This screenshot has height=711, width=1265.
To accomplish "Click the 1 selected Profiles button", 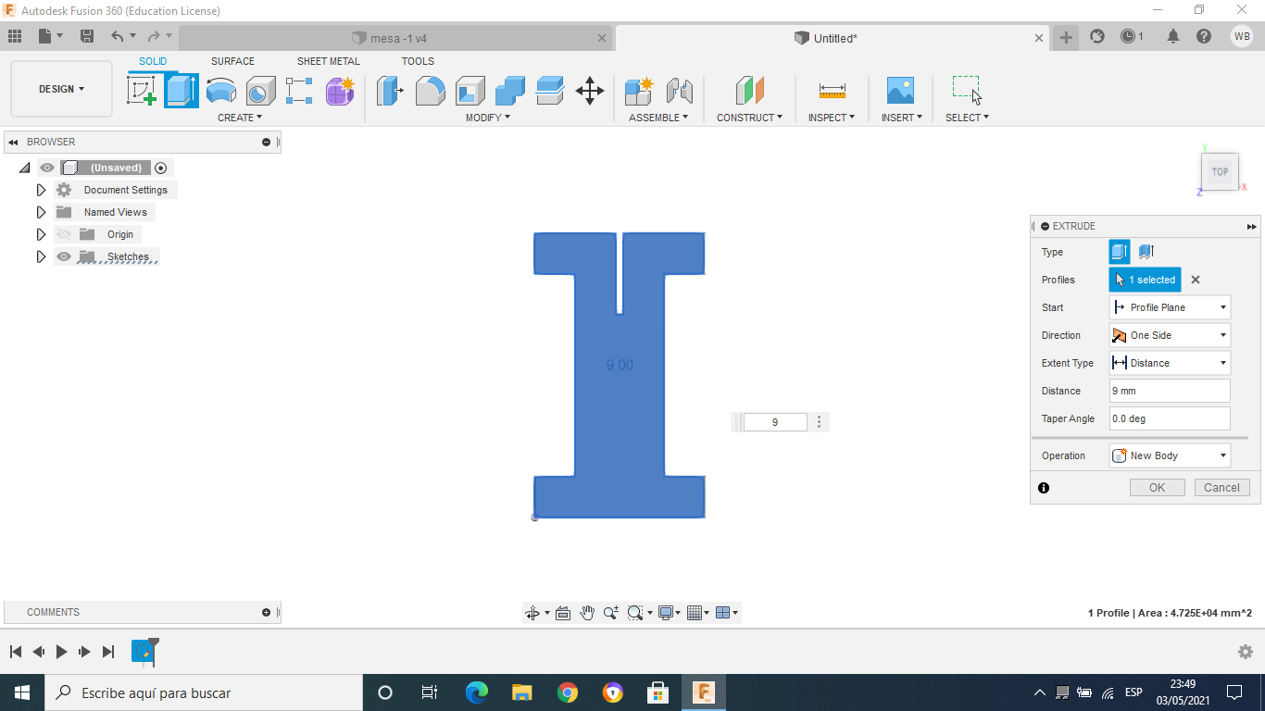I will (x=1146, y=280).
